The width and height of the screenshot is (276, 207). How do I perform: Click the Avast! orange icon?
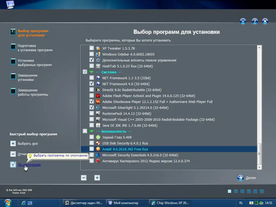(x=98, y=149)
